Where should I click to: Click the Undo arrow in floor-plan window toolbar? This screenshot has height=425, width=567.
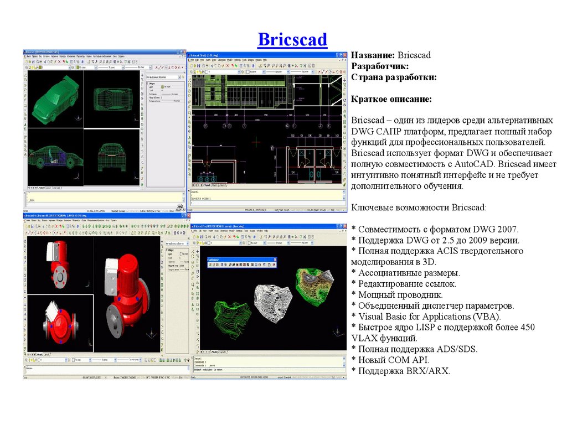[x=233, y=65]
